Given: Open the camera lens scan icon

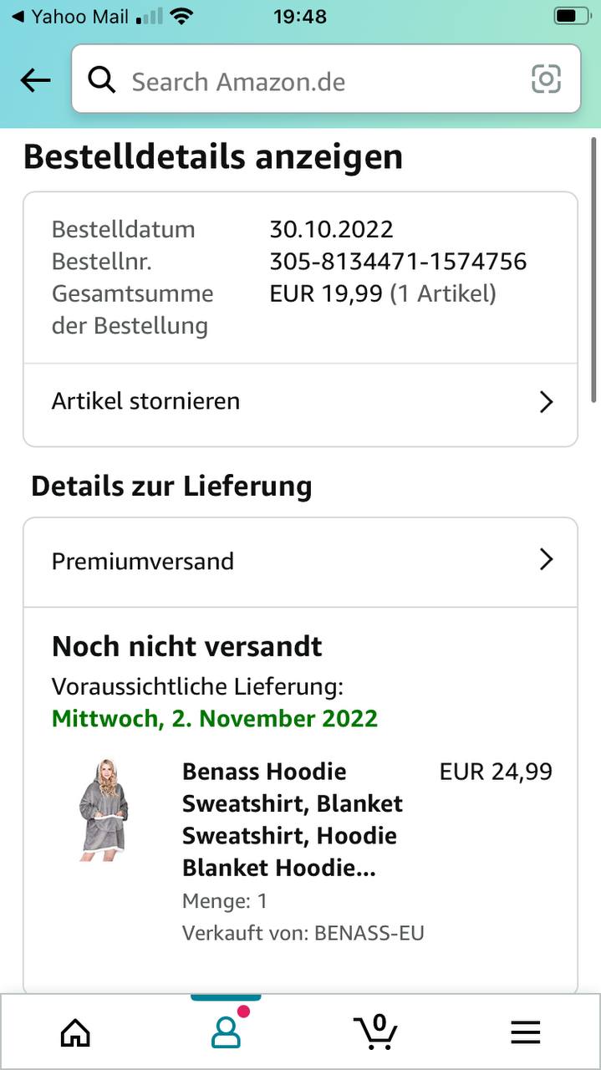Looking at the screenshot, I should click(x=546, y=79).
